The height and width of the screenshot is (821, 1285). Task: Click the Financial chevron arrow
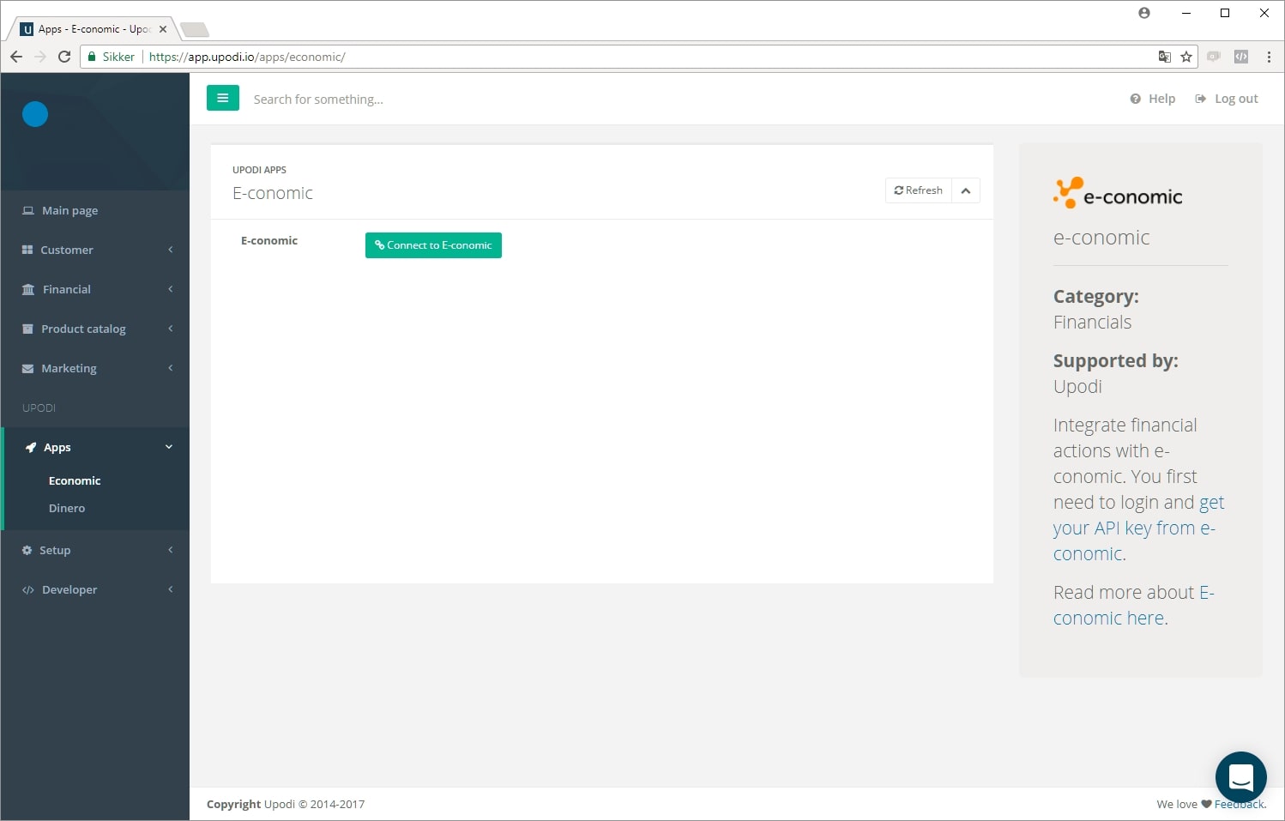[170, 289]
